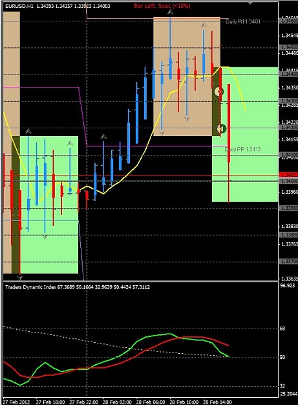Click the '27 Feb 2012' time axis label
Viewport: 298px width, 405px height.
click(x=16, y=402)
